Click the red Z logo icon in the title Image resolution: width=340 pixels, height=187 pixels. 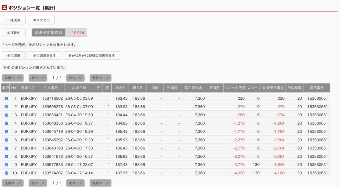tap(4, 8)
